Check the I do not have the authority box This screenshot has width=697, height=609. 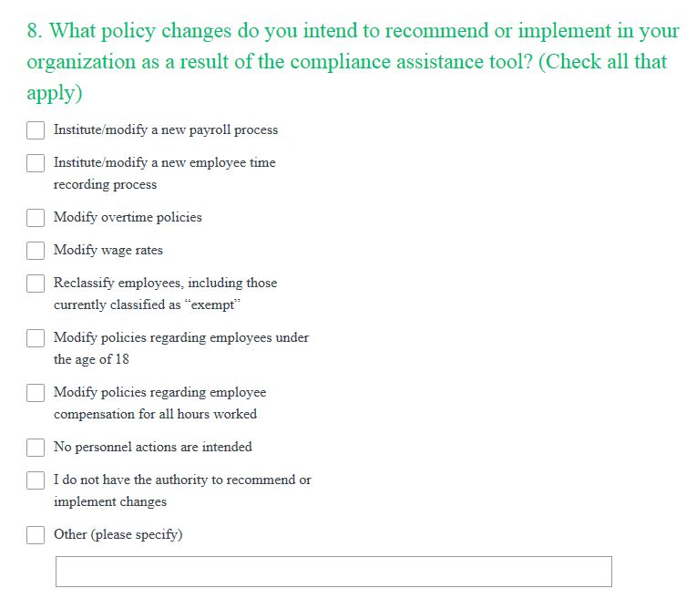(36, 480)
